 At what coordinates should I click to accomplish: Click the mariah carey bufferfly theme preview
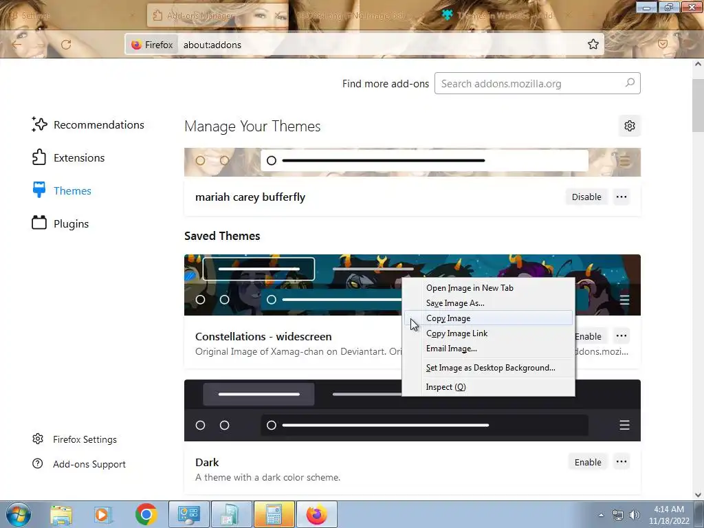tap(412, 162)
